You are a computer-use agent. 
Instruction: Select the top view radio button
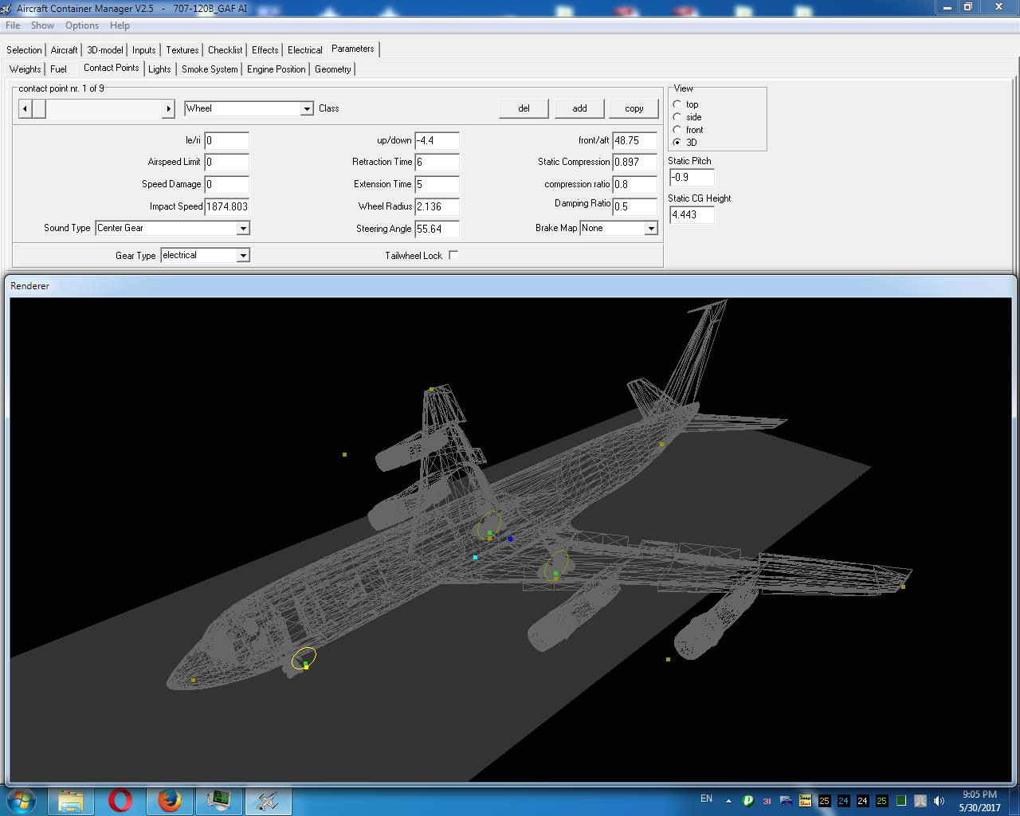click(677, 104)
